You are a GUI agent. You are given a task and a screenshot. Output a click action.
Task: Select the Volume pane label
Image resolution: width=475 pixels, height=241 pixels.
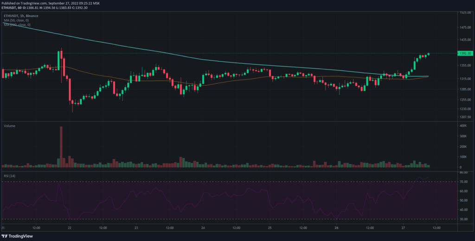(x=10, y=126)
